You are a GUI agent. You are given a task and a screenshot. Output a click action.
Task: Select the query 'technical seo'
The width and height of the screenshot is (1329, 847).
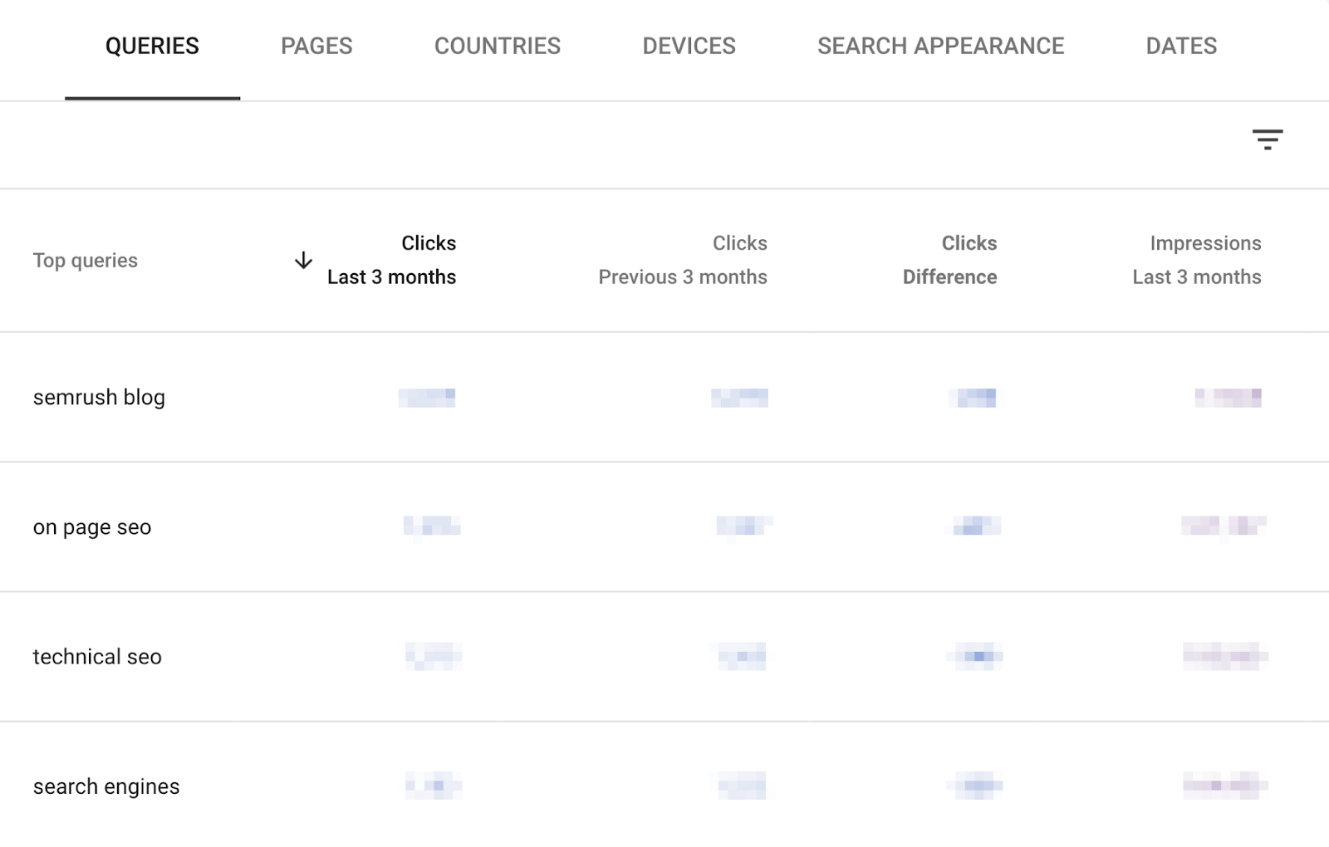click(96, 656)
